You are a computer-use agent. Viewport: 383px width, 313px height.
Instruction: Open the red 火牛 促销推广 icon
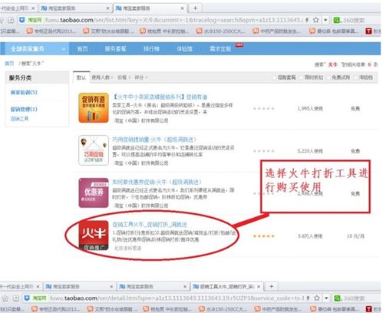click(x=94, y=236)
